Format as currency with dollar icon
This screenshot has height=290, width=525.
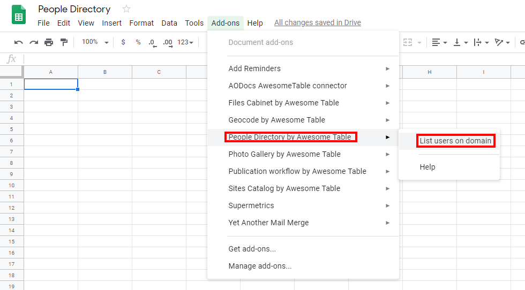pos(123,42)
